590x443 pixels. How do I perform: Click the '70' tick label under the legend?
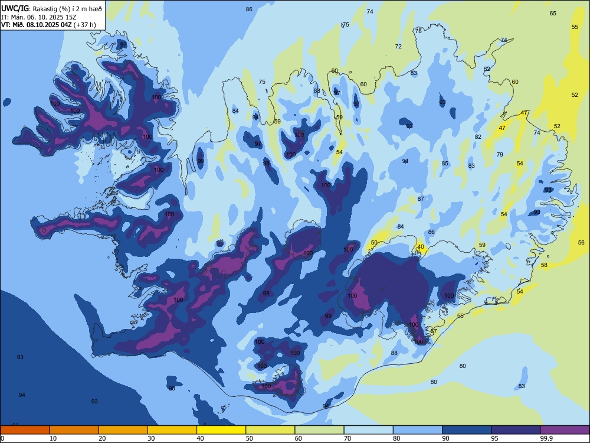(348, 438)
